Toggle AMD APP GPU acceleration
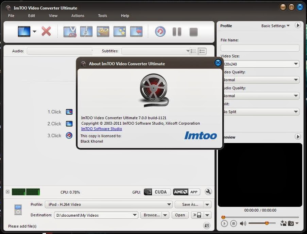Image resolution: width=307 pixels, height=234 pixels. tap(187, 192)
